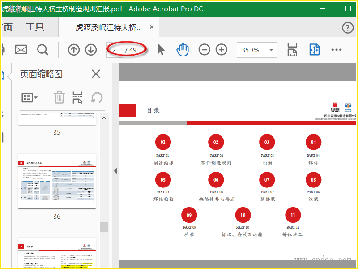Click the fit full page icon
358x269 pixels.
315,50
